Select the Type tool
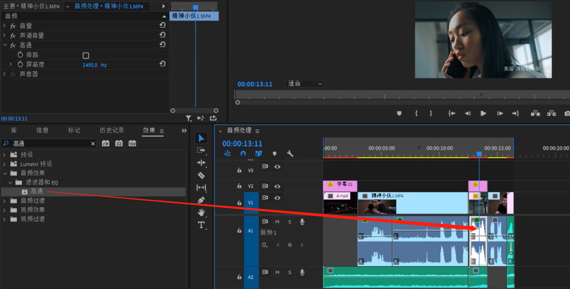The width and height of the screenshot is (570, 289). pos(201,225)
